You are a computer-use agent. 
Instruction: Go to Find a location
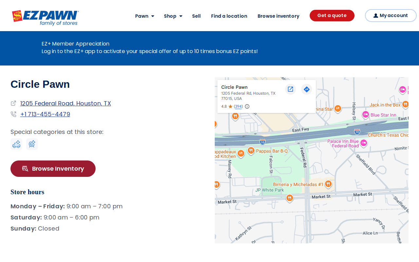[x=229, y=16]
